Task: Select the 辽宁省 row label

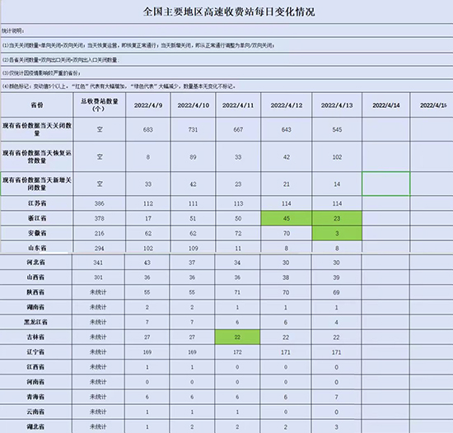Action: coord(35,352)
